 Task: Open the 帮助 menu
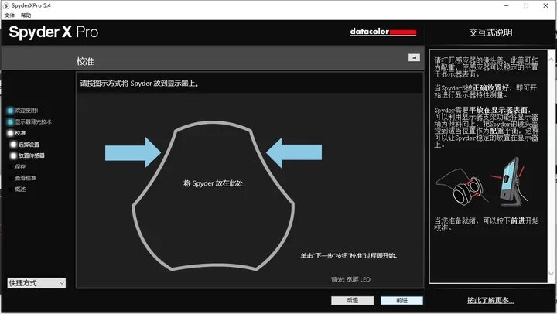(x=26, y=15)
